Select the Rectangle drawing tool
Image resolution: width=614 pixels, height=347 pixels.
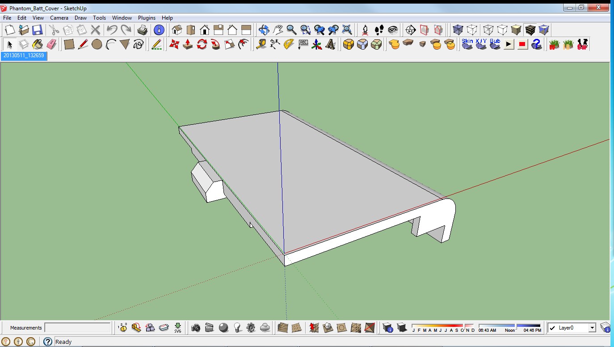(x=69, y=44)
